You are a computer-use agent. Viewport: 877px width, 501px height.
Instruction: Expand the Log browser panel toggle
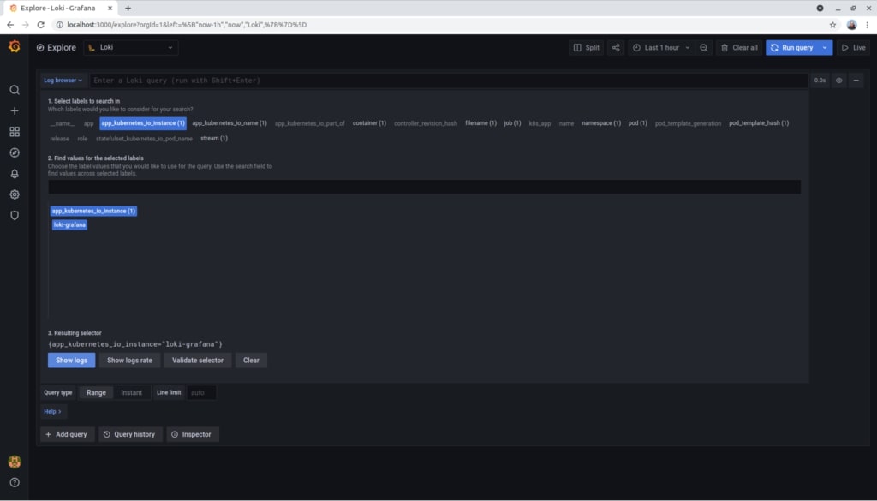[63, 81]
